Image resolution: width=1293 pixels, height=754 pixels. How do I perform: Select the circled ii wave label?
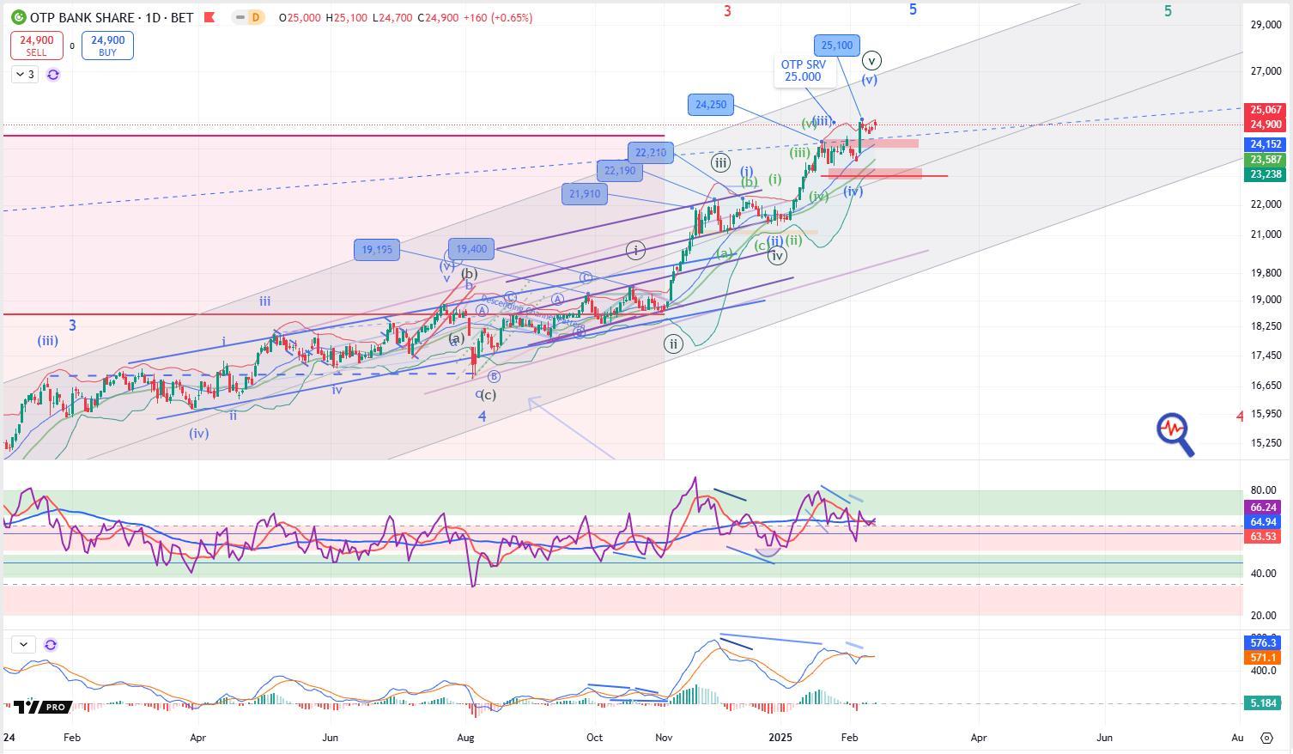pos(673,344)
